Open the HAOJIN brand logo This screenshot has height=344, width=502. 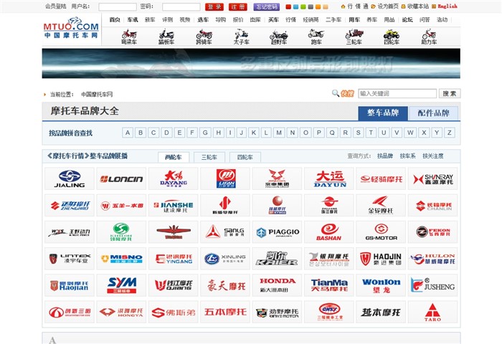click(x=381, y=259)
